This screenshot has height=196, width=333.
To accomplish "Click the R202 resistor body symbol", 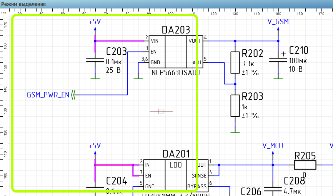I will click(x=235, y=62).
